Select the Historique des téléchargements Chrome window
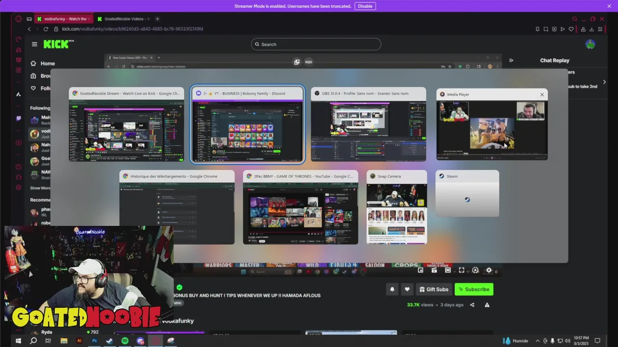This screenshot has width=618, height=347. tap(177, 207)
